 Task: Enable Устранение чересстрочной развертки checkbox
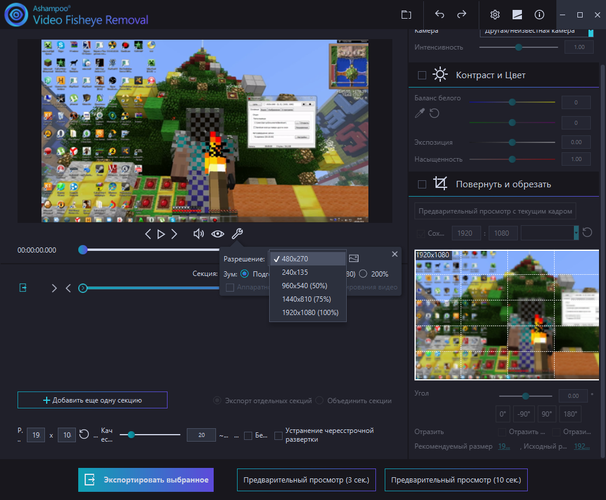click(278, 435)
